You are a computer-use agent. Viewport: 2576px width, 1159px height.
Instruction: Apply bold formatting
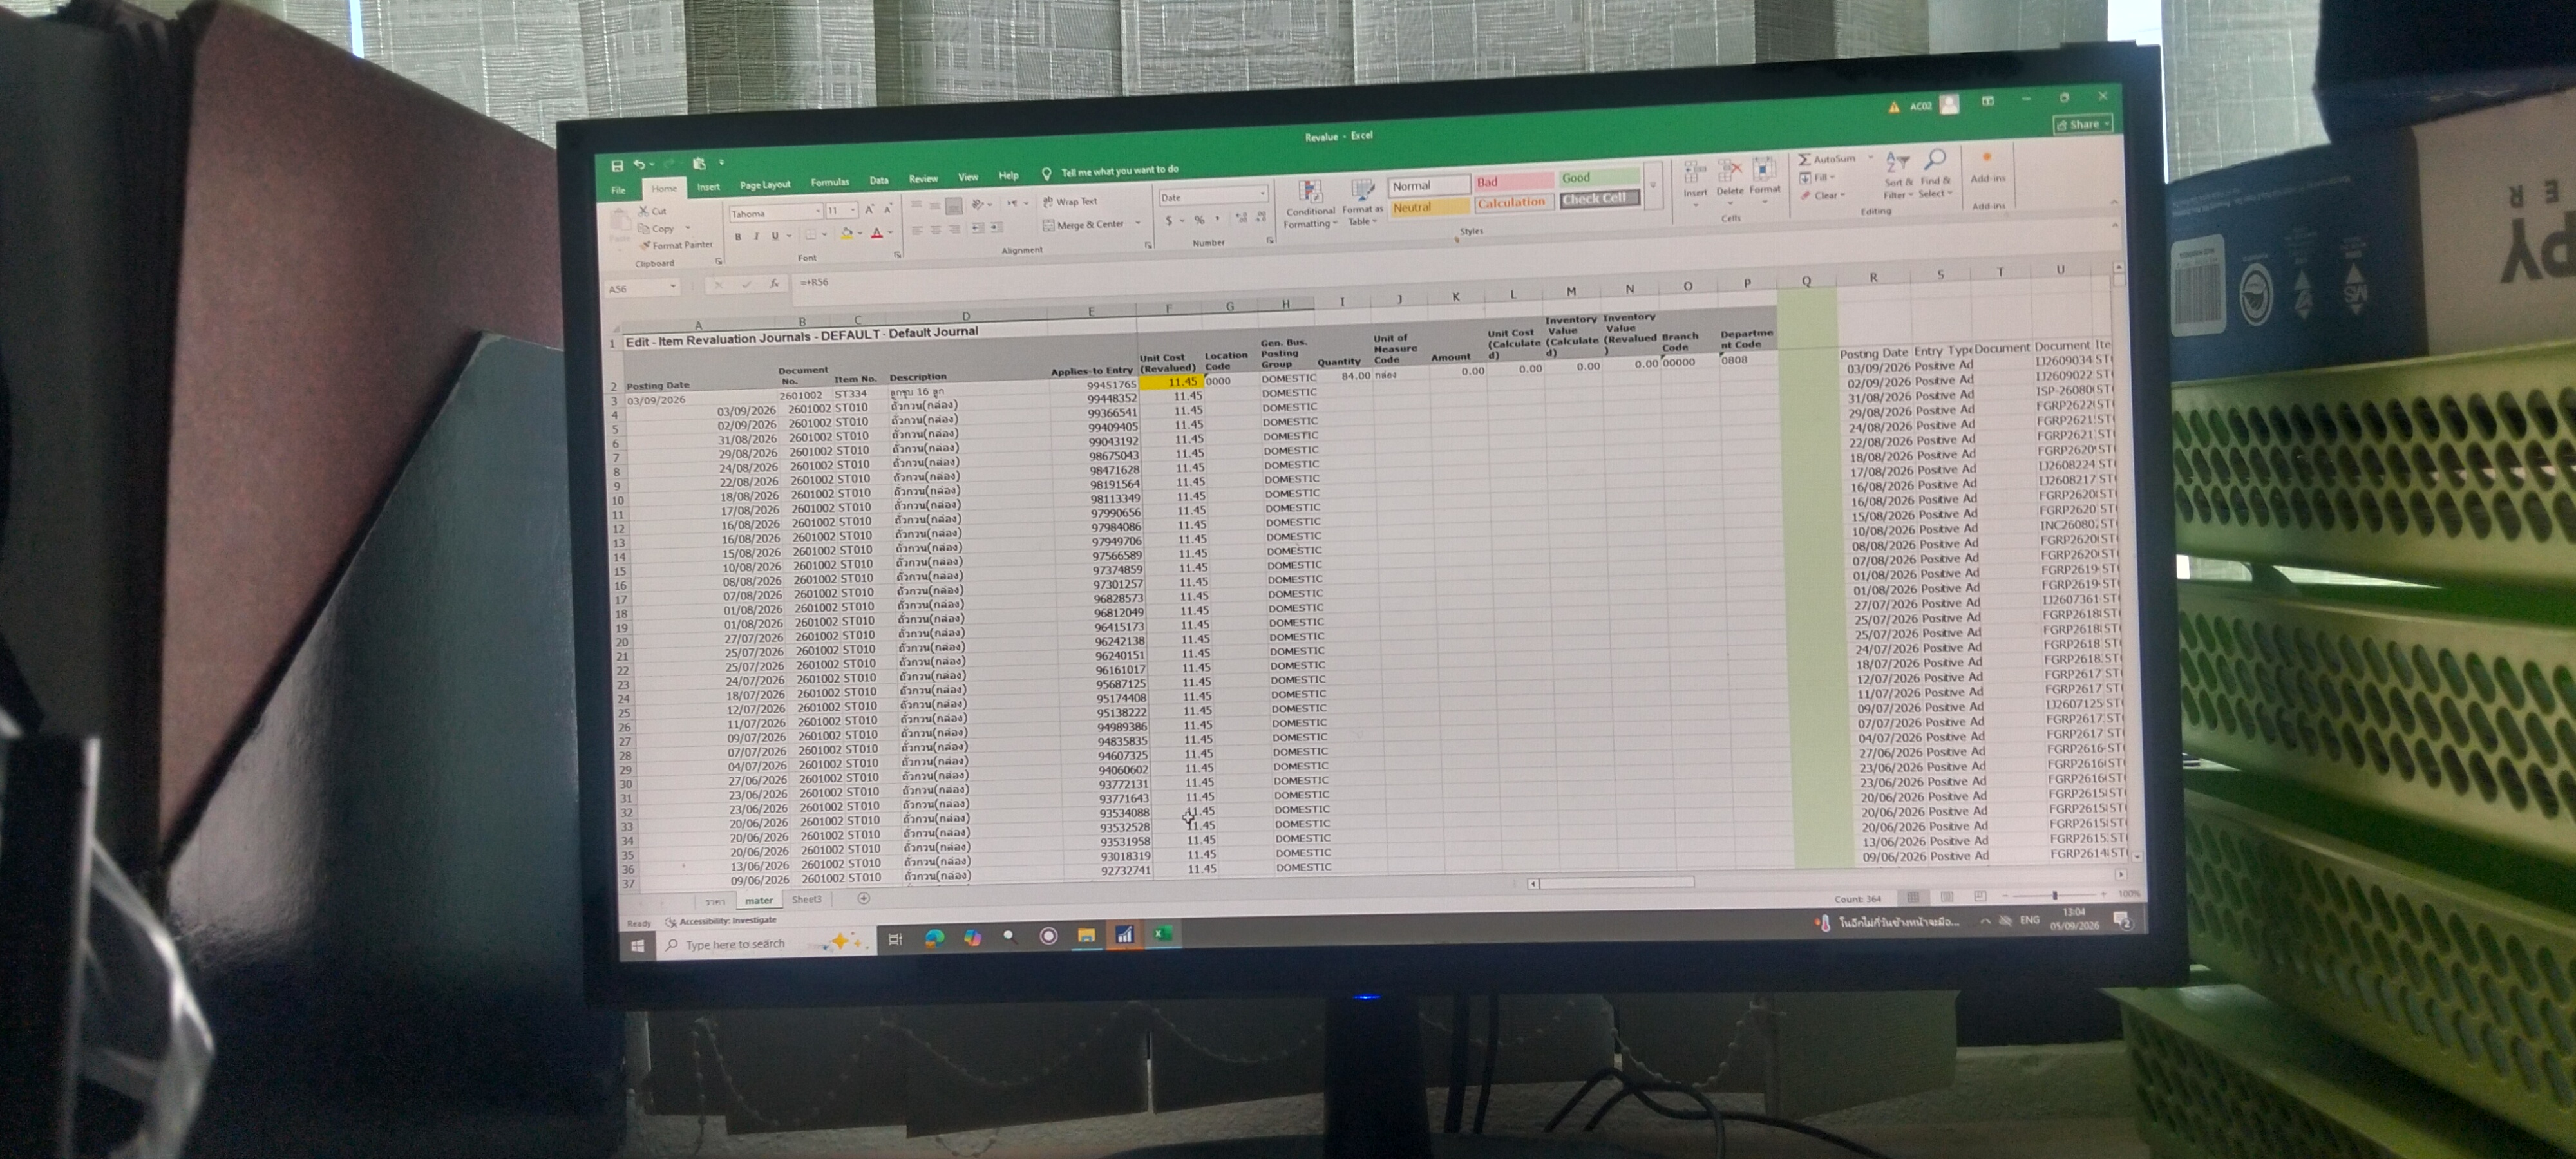pos(738,237)
